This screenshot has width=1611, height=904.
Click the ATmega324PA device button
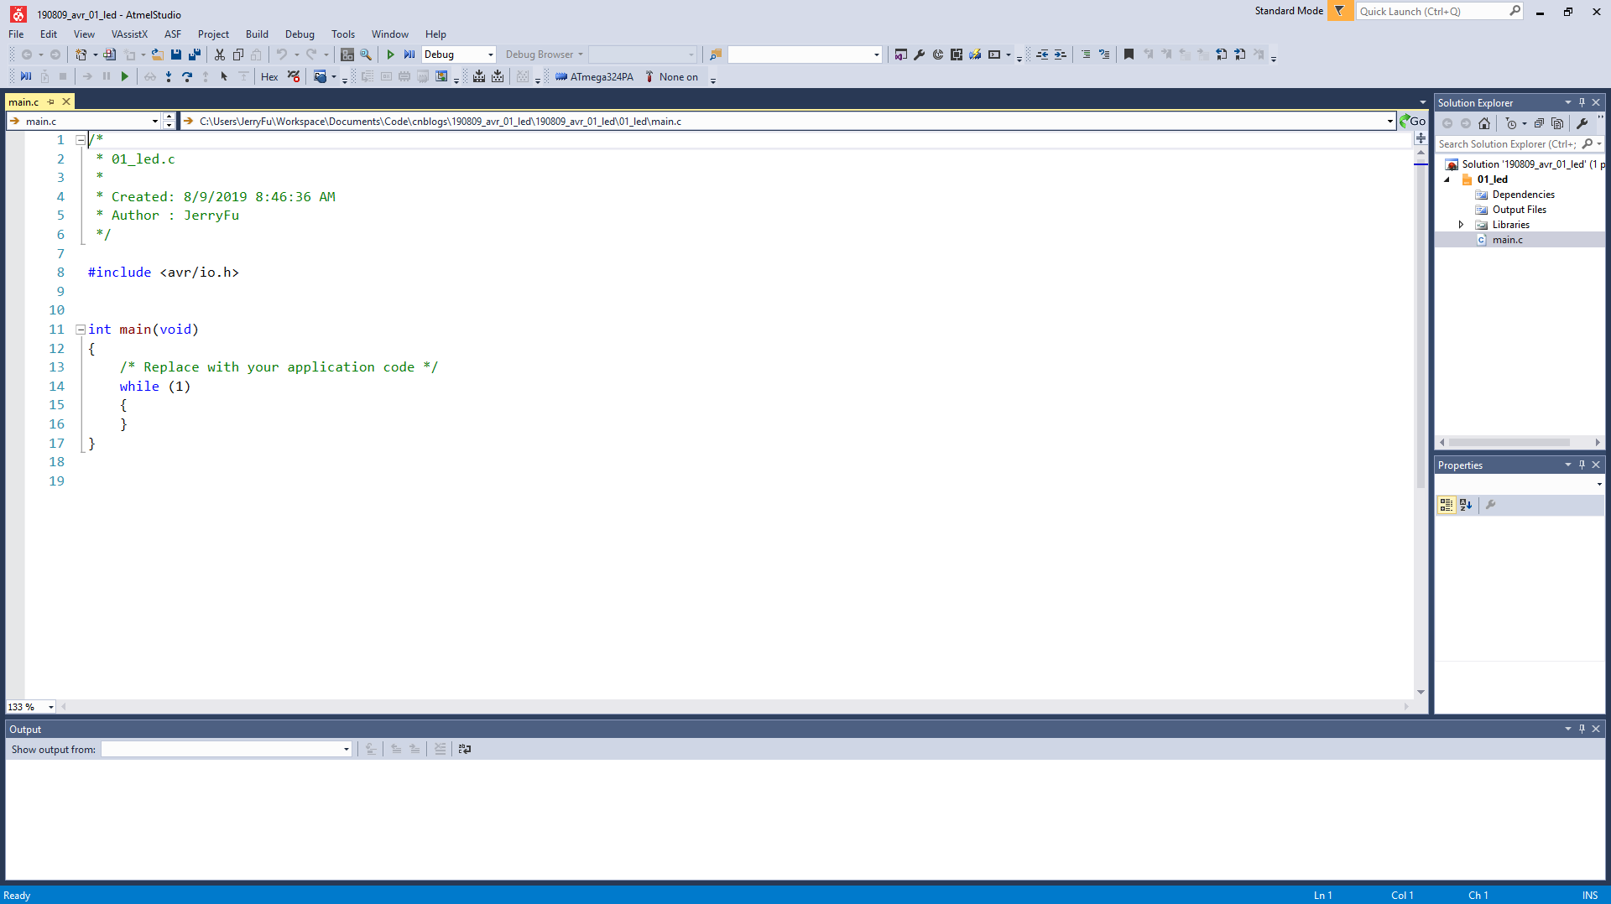(x=594, y=77)
